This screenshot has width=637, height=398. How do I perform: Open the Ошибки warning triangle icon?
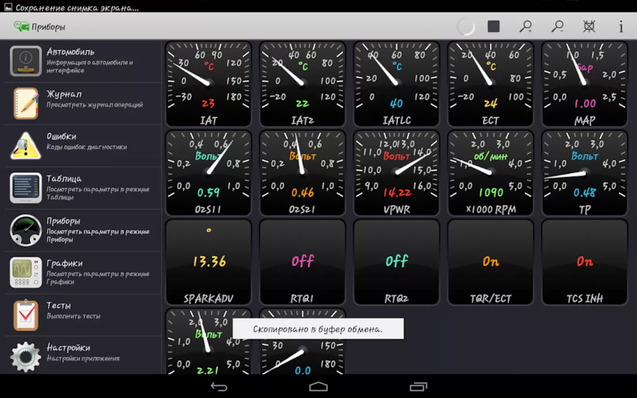click(26, 146)
